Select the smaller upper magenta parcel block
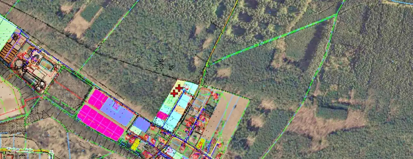This screenshot has height=159, width=413. (98, 99)
